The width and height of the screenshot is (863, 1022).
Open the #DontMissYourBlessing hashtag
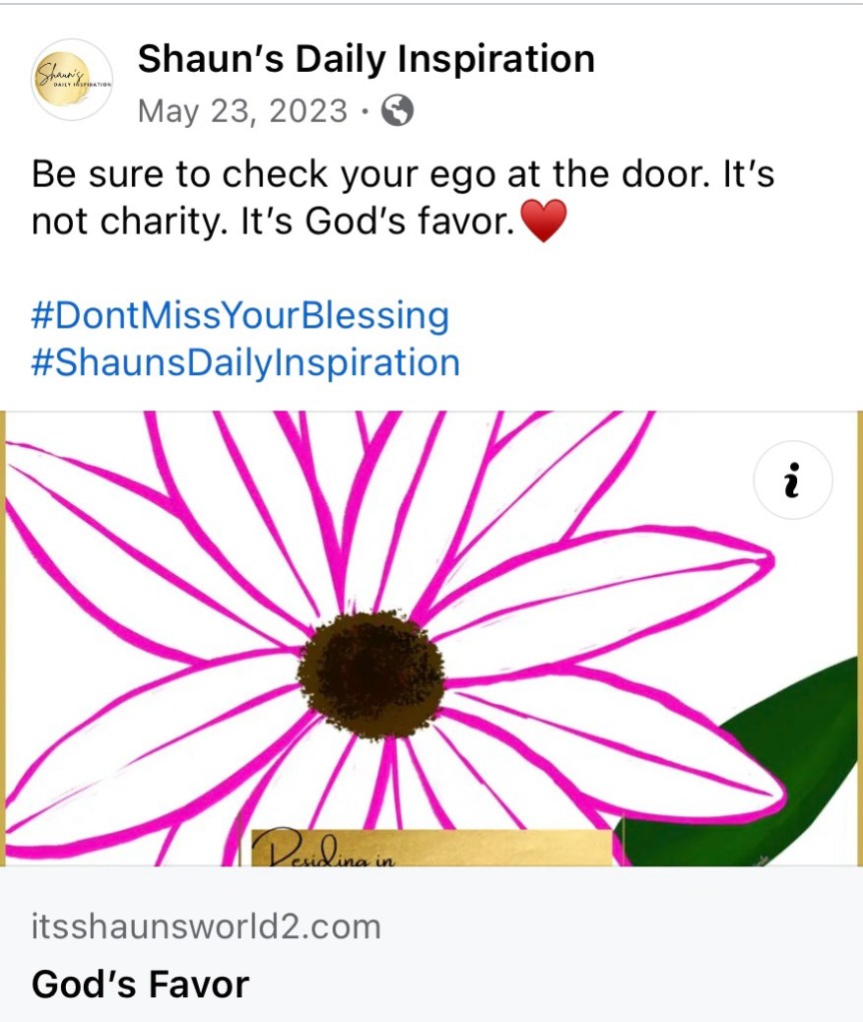241,315
